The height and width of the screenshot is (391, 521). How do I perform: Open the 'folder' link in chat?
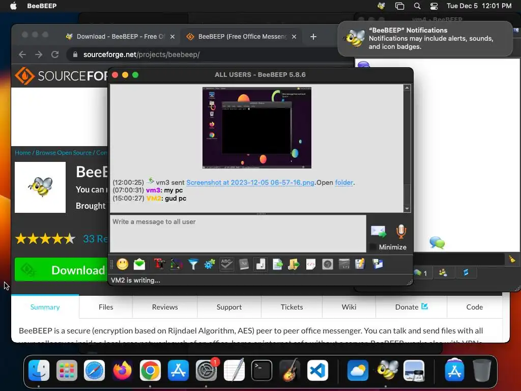pyautogui.click(x=344, y=183)
